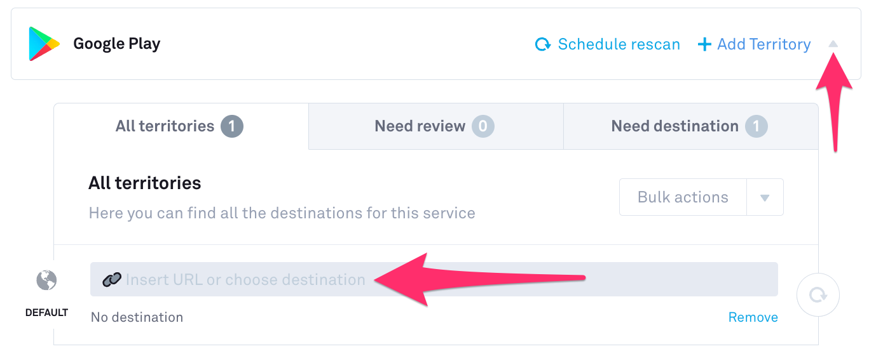The height and width of the screenshot is (363, 876).
Task: Select the Need destination tab
Action: [x=674, y=126]
